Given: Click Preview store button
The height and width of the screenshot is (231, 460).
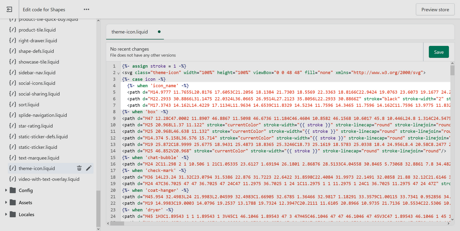Looking at the screenshot, I should pyautogui.click(x=435, y=9).
